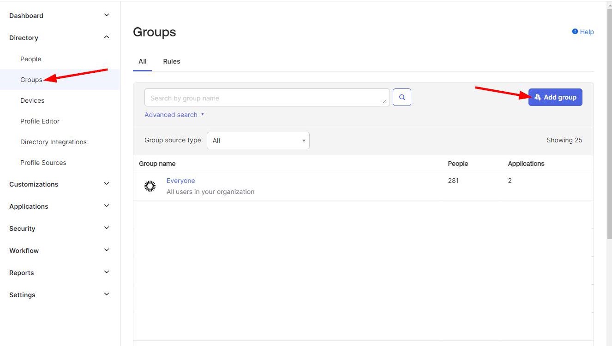Image resolution: width=612 pixels, height=346 pixels.
Task: Click the Add group button
Action: pyautogui.click(x=555, y=97)
